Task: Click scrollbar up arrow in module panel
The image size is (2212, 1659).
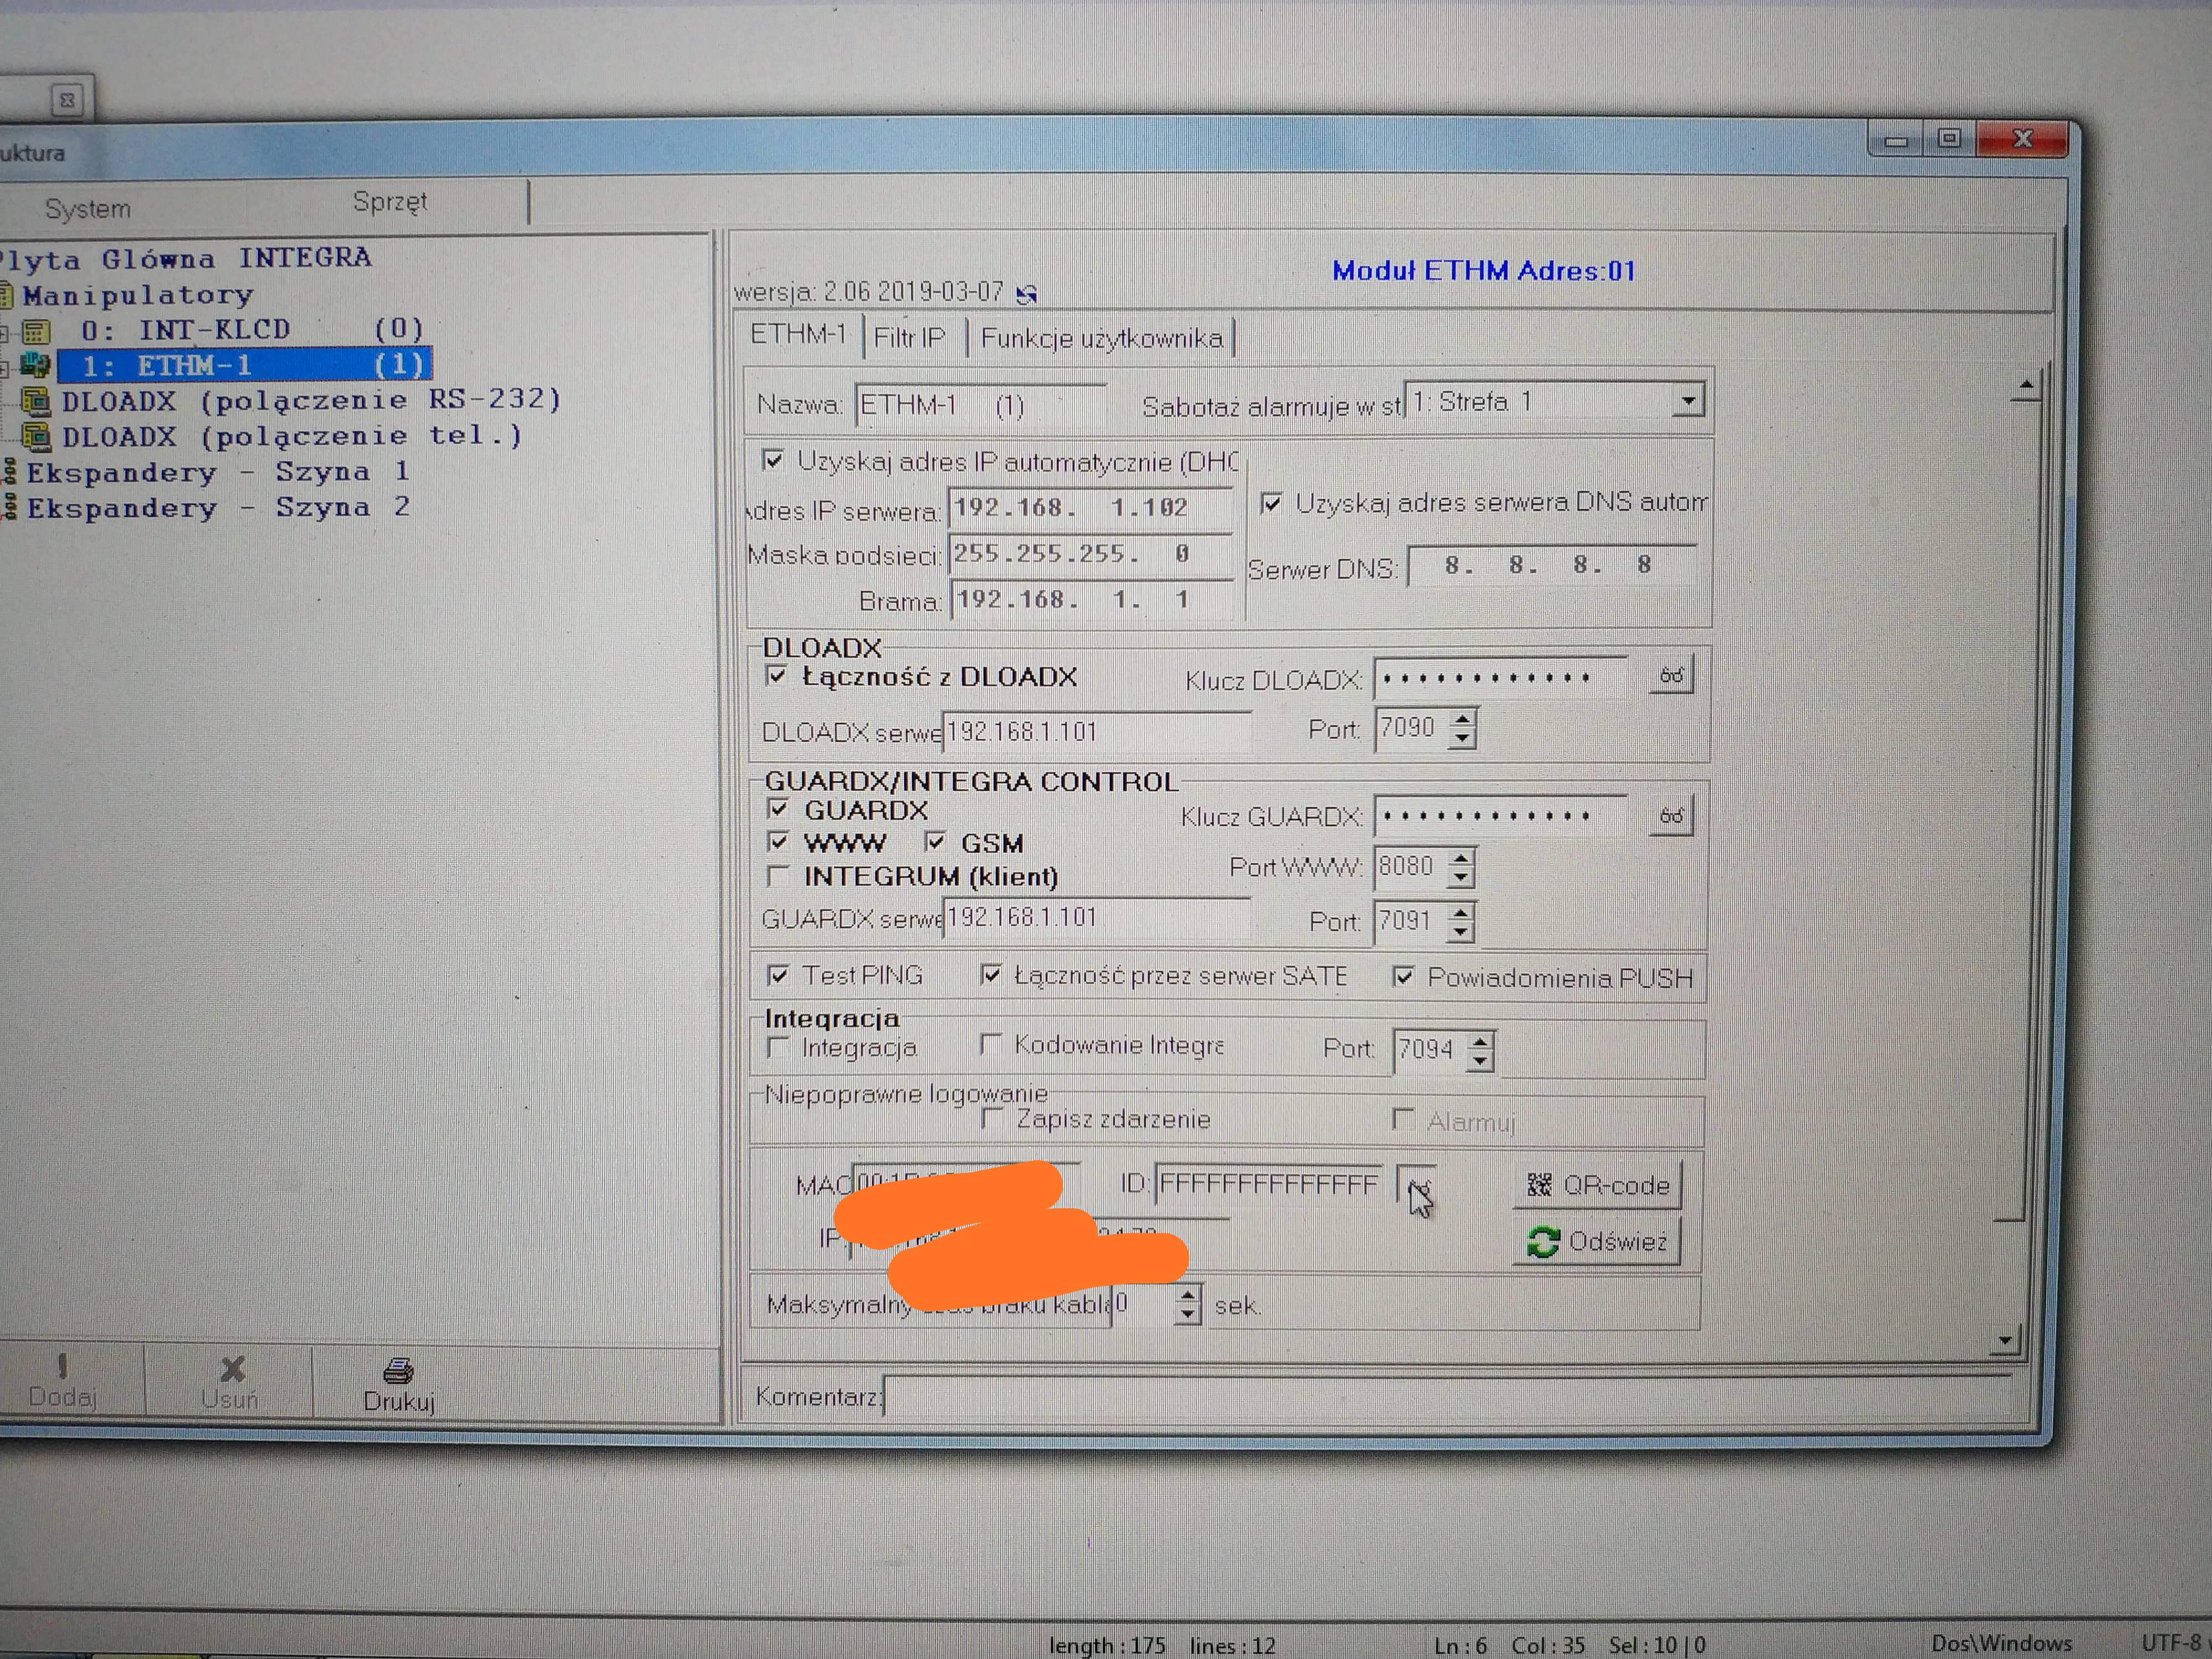Action: pyautogui.click(x=2025, y=385)
